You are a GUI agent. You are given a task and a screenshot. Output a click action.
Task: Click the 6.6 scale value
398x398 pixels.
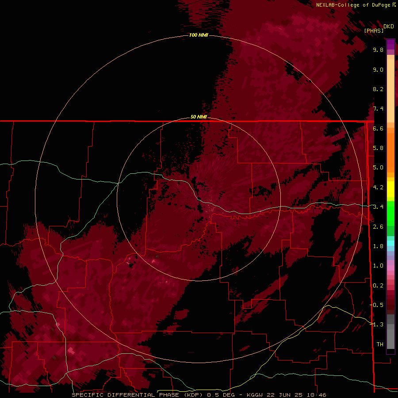tap(378, 128)
